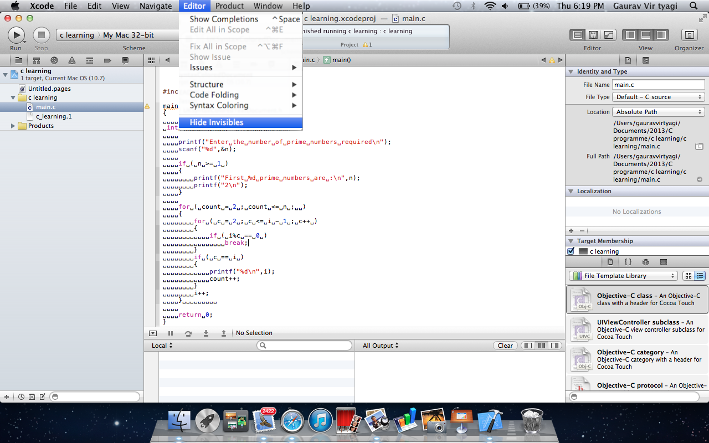Viewport: 709px width, 443px height.
Task: Switch file library to list view
Action: point(700,276)
